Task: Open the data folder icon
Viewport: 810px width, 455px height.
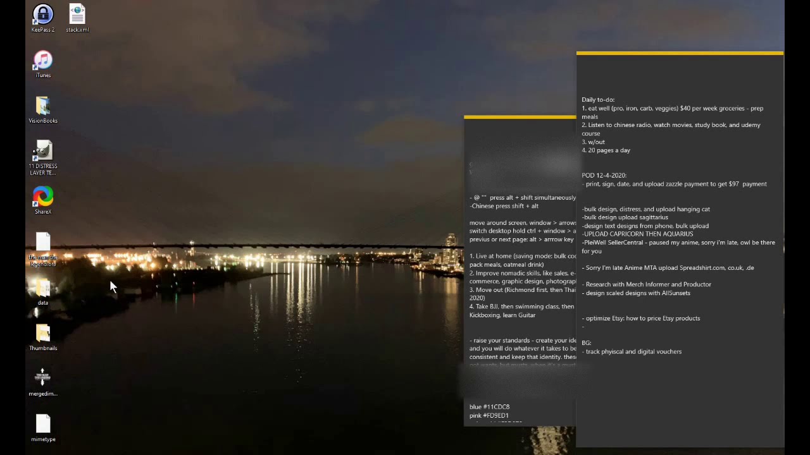Action: [43, 291]
